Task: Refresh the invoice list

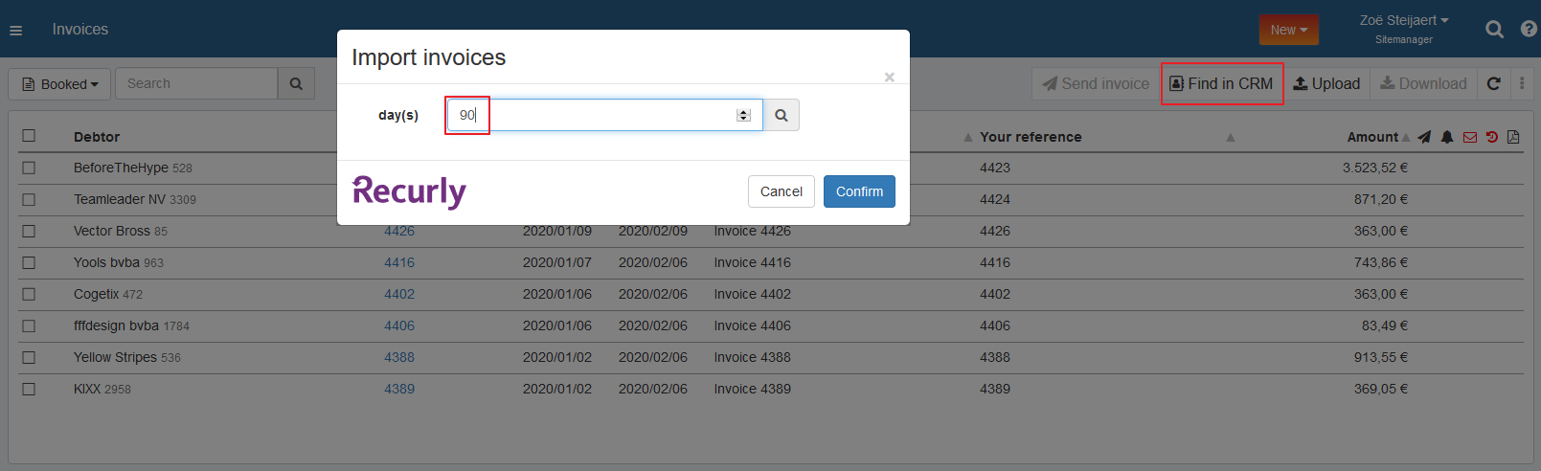Action: click(1493, 84)
